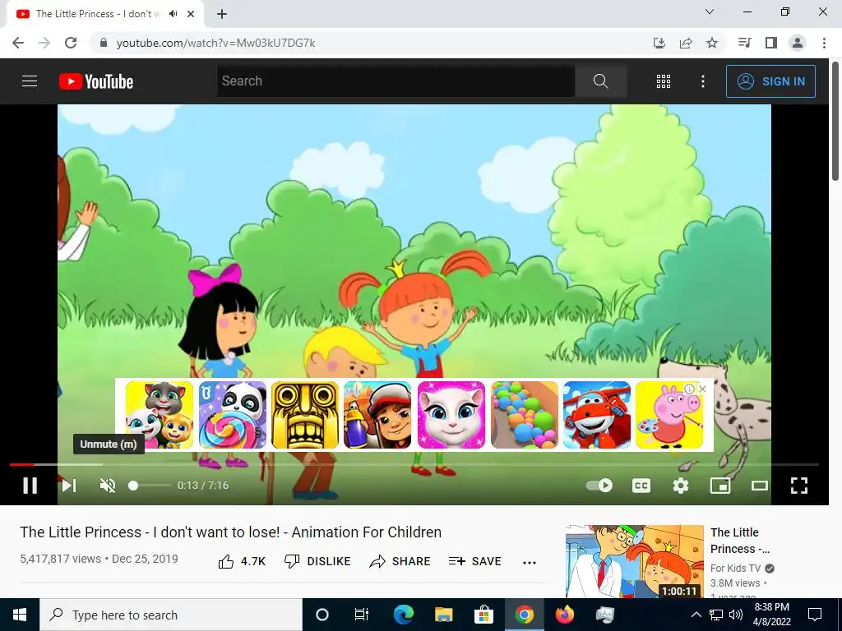This screenshot has height=631, width=842.
Task: Seek on the red video progress bar
Action: (414, 464)
